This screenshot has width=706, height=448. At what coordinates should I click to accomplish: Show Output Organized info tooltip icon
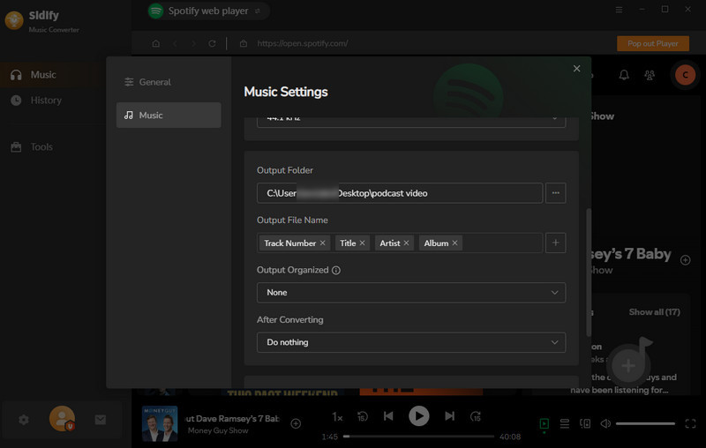pyautogui.click(x=336, y=271)
